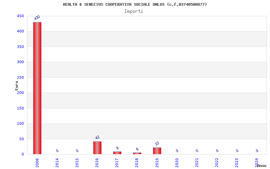The width and height of the screenshot is (270, 169).
Task: Click the 50 y-axis tick label
Action: coord(22,139)
